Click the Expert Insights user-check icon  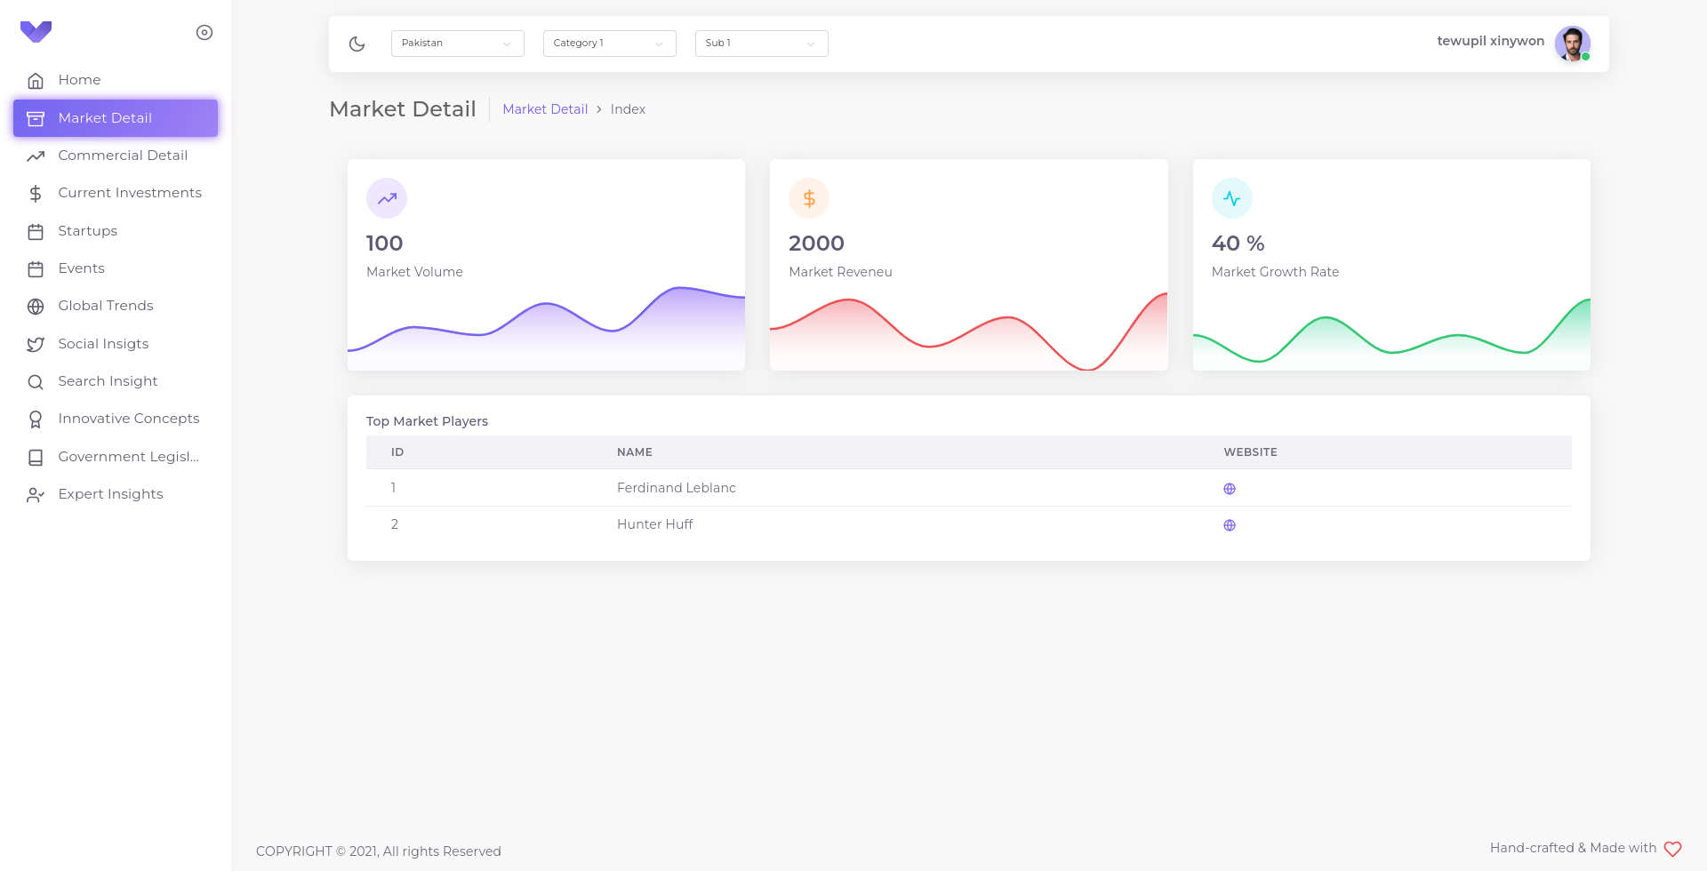[36, 495]
